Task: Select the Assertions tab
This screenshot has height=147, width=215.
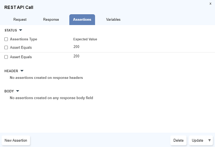Action: (82, 20)
